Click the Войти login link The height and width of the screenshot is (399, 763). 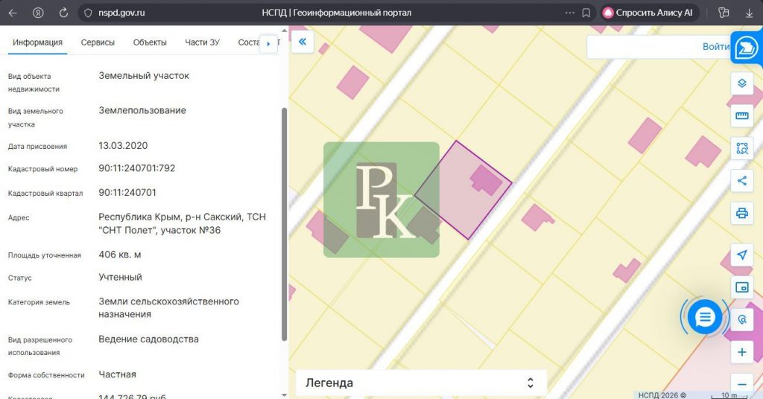click(715, 46)
